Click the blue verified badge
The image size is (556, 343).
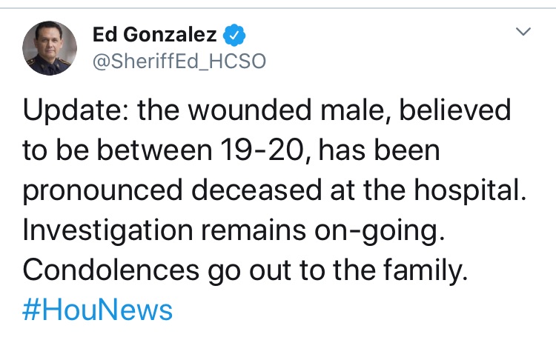coord(234,35)
